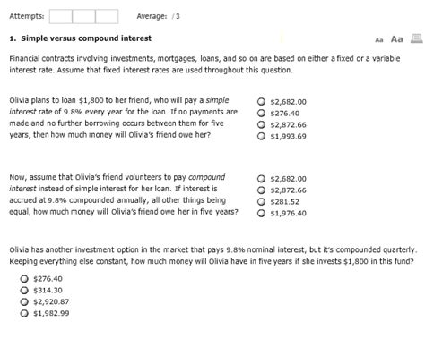Screen dimensions: 425x338
Task: Pick the $1,993.69 radio option
Action: pyautogui.click(x=261, y=136)
